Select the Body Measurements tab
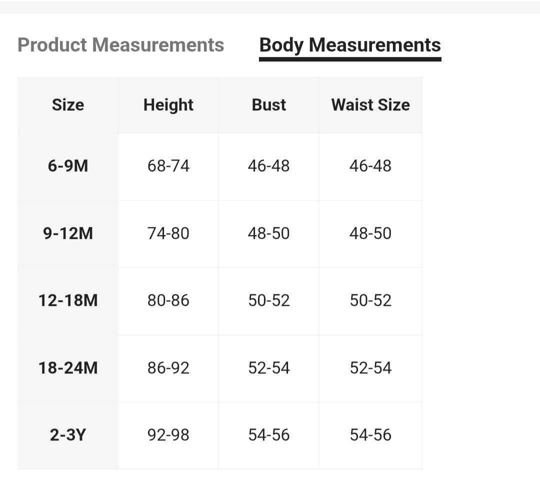The width and height of the screenshot is (540, 481). [x=350, y=45]
